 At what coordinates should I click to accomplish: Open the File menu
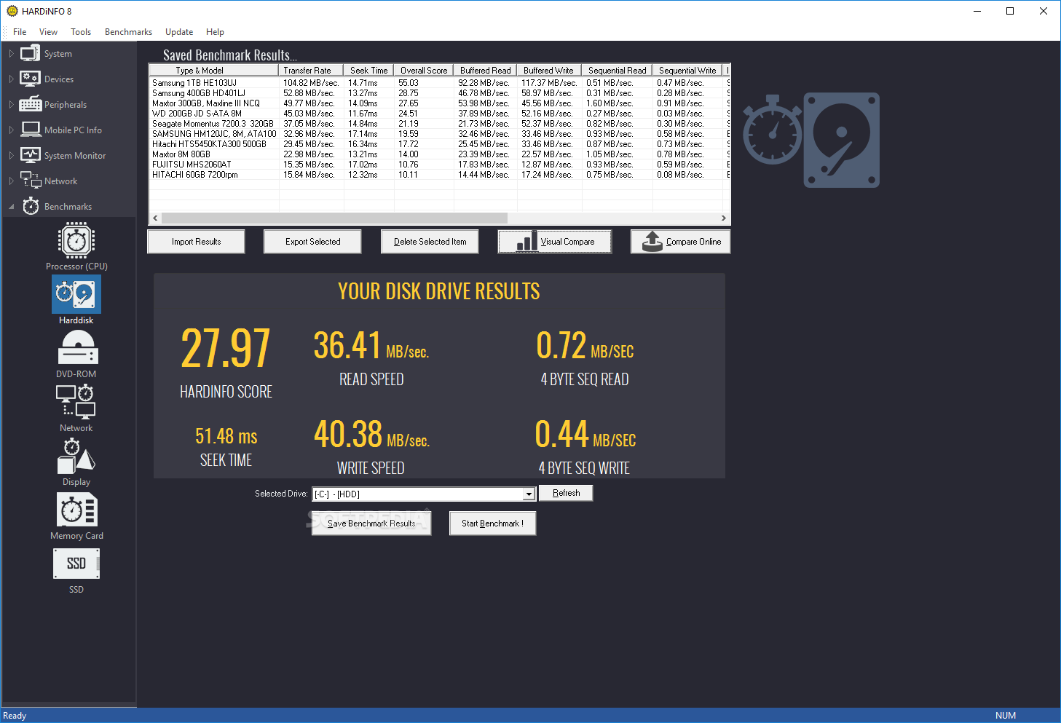(x=20, y=32)
